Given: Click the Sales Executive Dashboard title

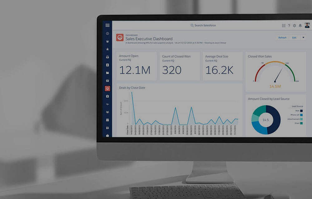Looking at the screenshot, I should pyautogui.click(x=149, y=39).
